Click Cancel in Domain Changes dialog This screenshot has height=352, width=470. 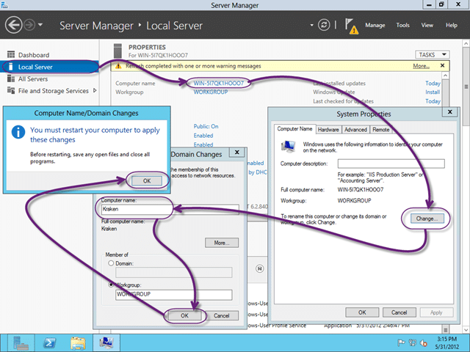tap(222, 315)
